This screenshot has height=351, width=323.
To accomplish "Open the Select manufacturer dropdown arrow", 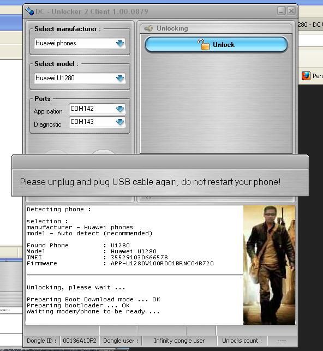I will pos(120,43).
